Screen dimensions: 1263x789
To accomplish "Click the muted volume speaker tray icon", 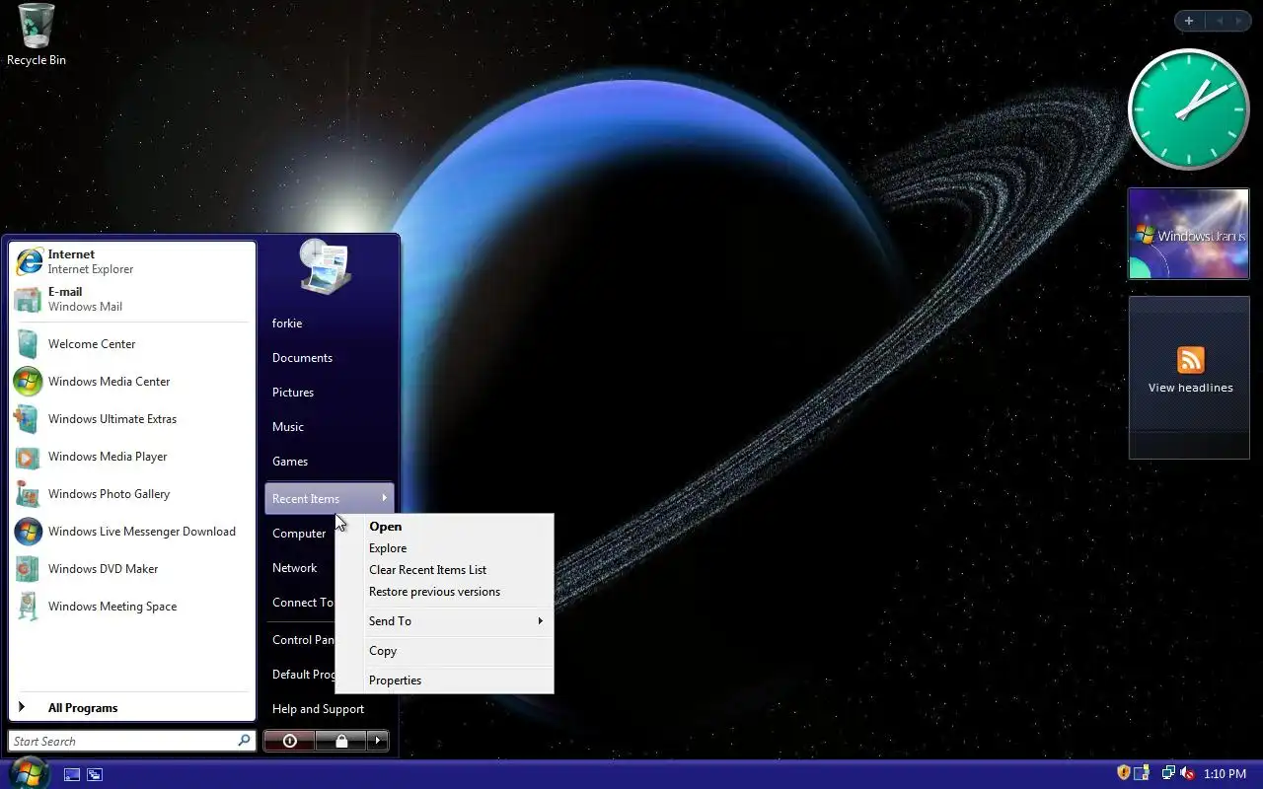I will pos(1187,773).
